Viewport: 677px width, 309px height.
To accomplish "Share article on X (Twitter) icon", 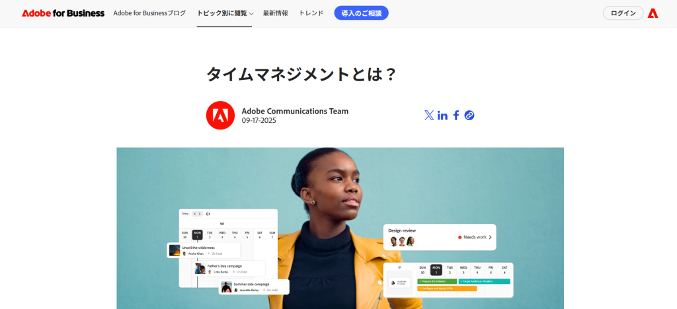I will tap(428, 115).
